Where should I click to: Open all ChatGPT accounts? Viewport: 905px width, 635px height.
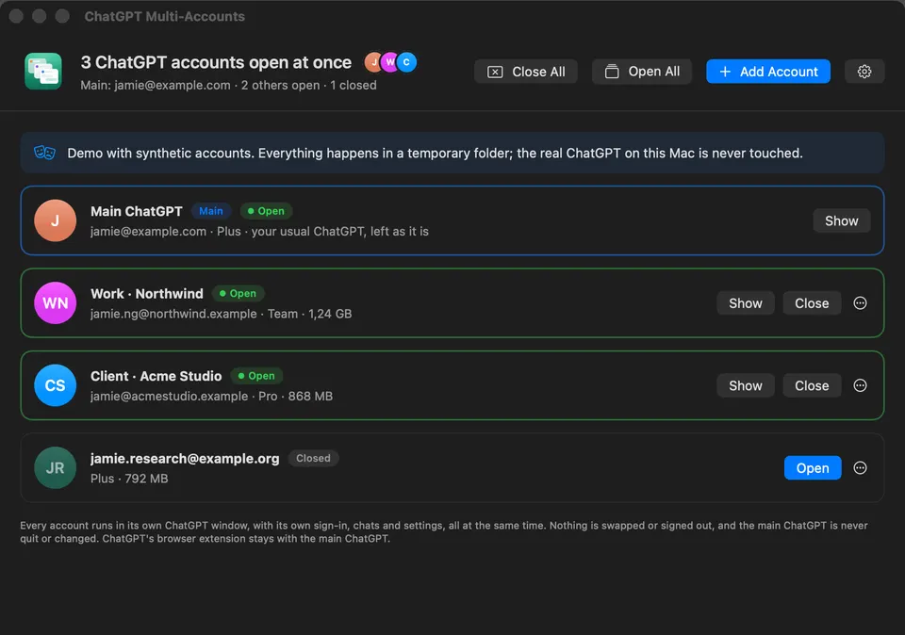click(642, 72)
